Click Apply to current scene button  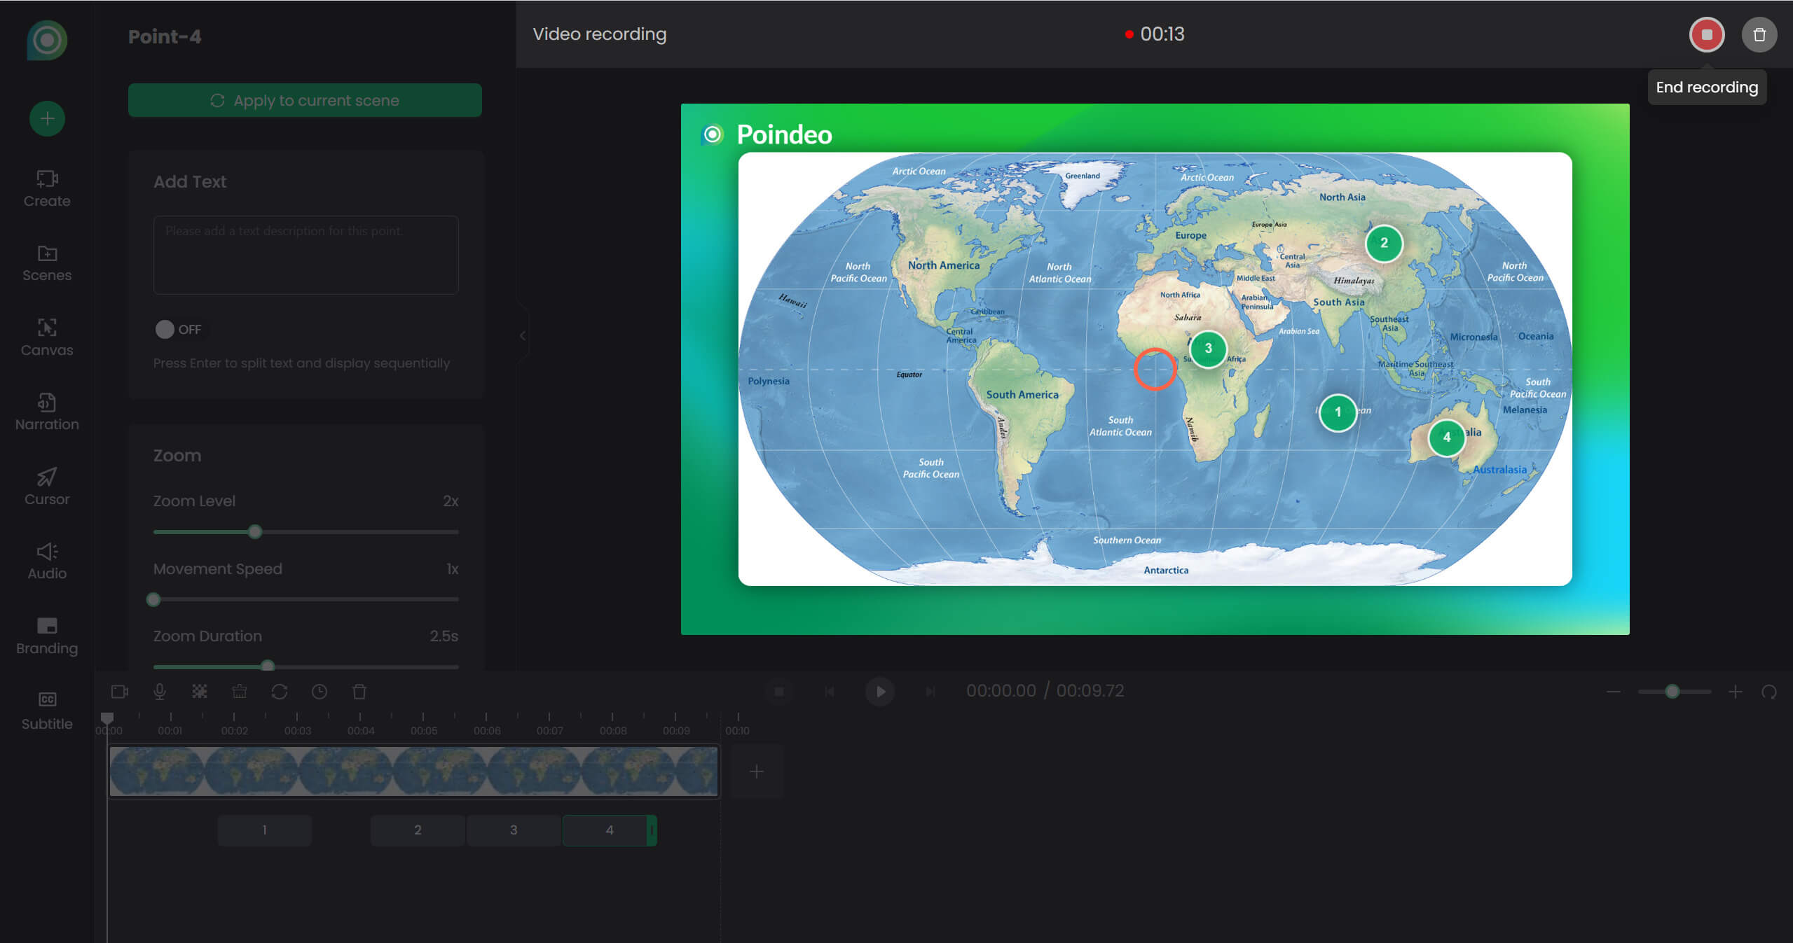coord(304,100)
